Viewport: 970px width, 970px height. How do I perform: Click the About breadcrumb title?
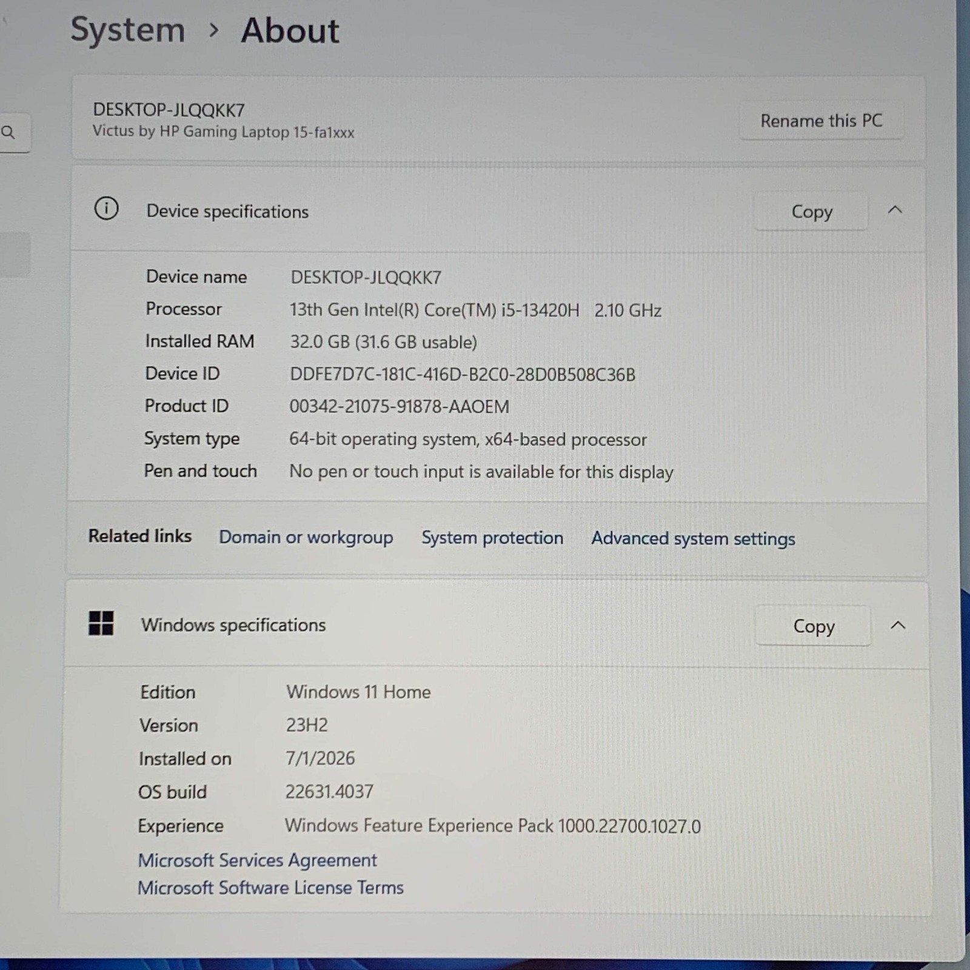[x=290, y=30]
